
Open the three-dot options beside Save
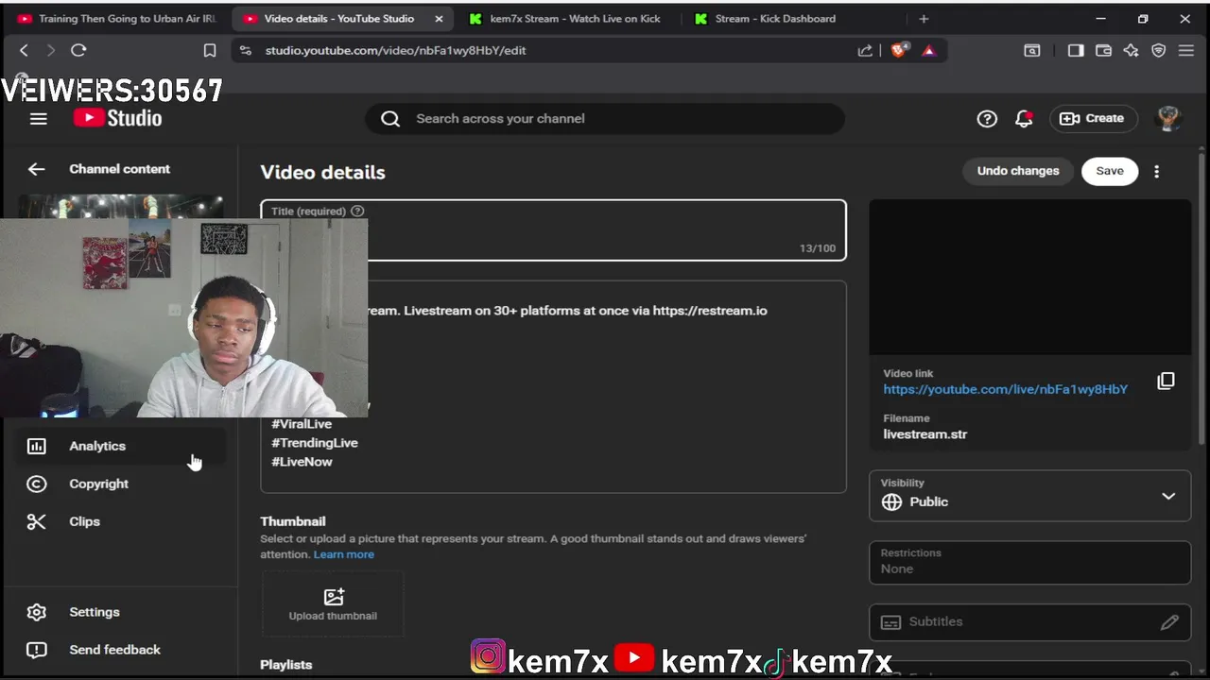(1156, 171)
